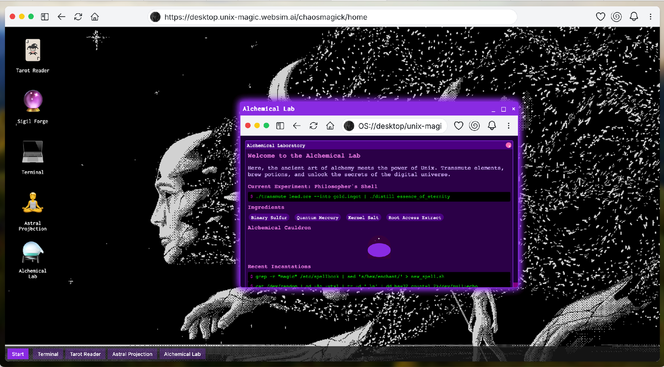Click the Welcome to the Alchemical Lab heading
This screenshot has width=664, height=367.
tap(304, 156)
